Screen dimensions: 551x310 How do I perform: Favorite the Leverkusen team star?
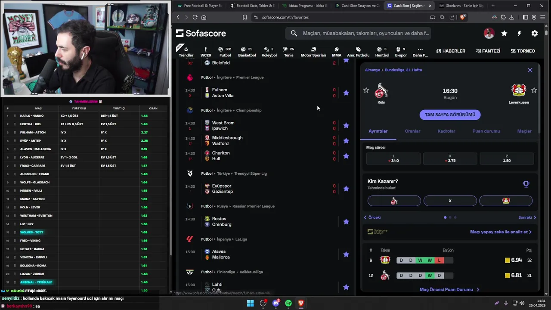534,90
